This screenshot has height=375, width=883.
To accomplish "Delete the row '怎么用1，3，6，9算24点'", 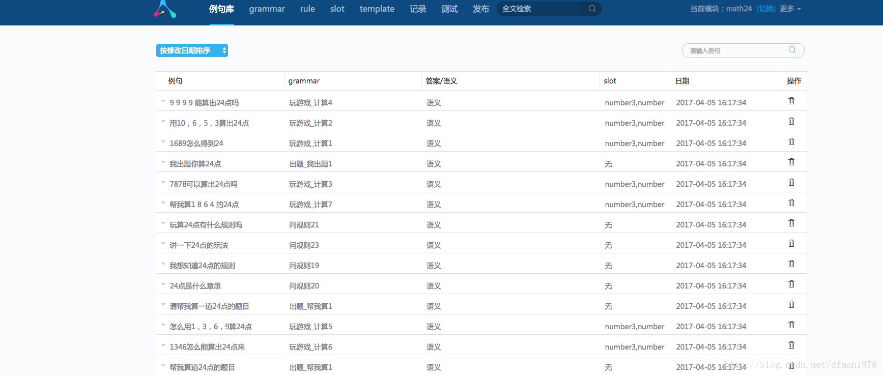I will pyautogui.click(x=791, y=325).
